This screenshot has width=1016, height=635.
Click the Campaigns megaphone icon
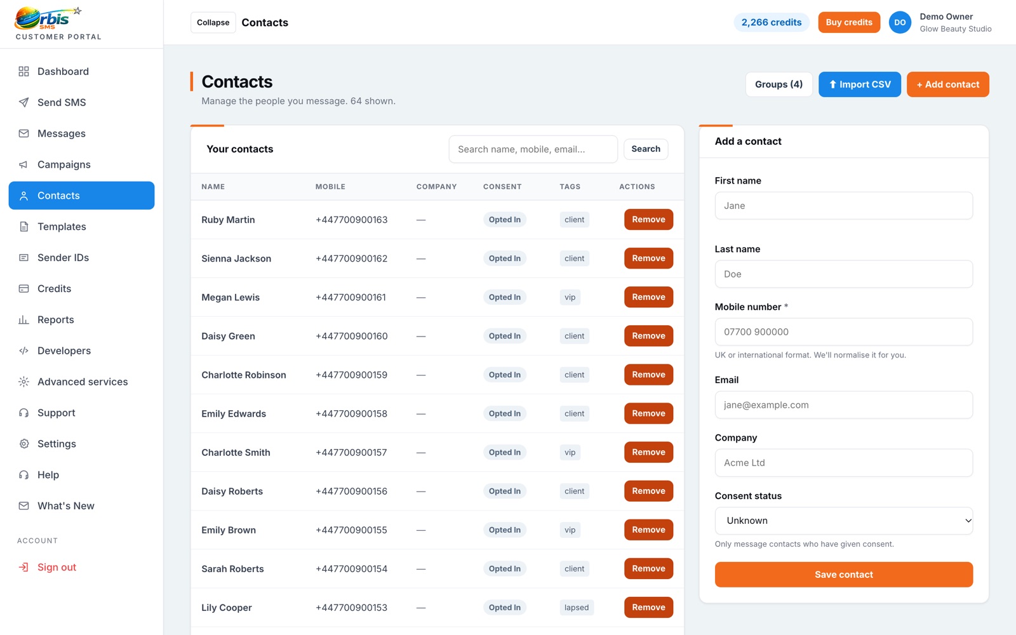tap(23, 164)
